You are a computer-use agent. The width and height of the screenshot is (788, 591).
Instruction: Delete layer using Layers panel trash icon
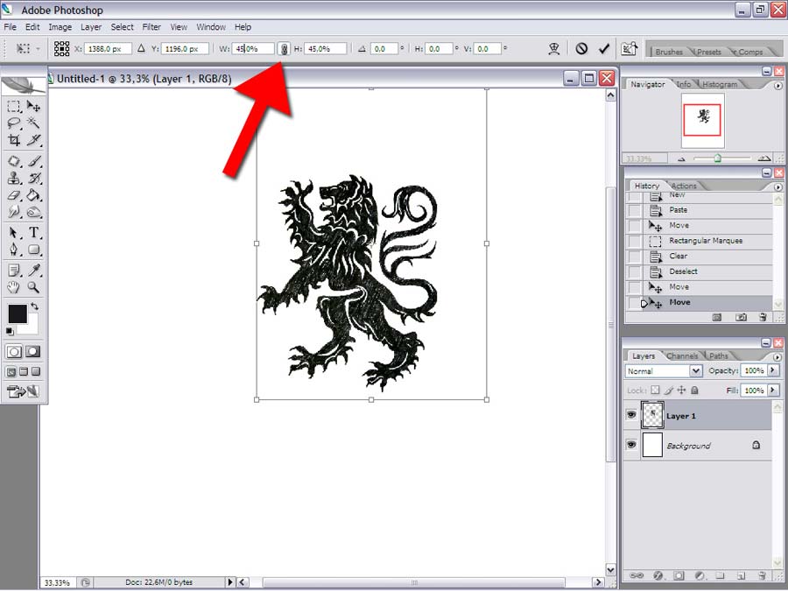763,576
